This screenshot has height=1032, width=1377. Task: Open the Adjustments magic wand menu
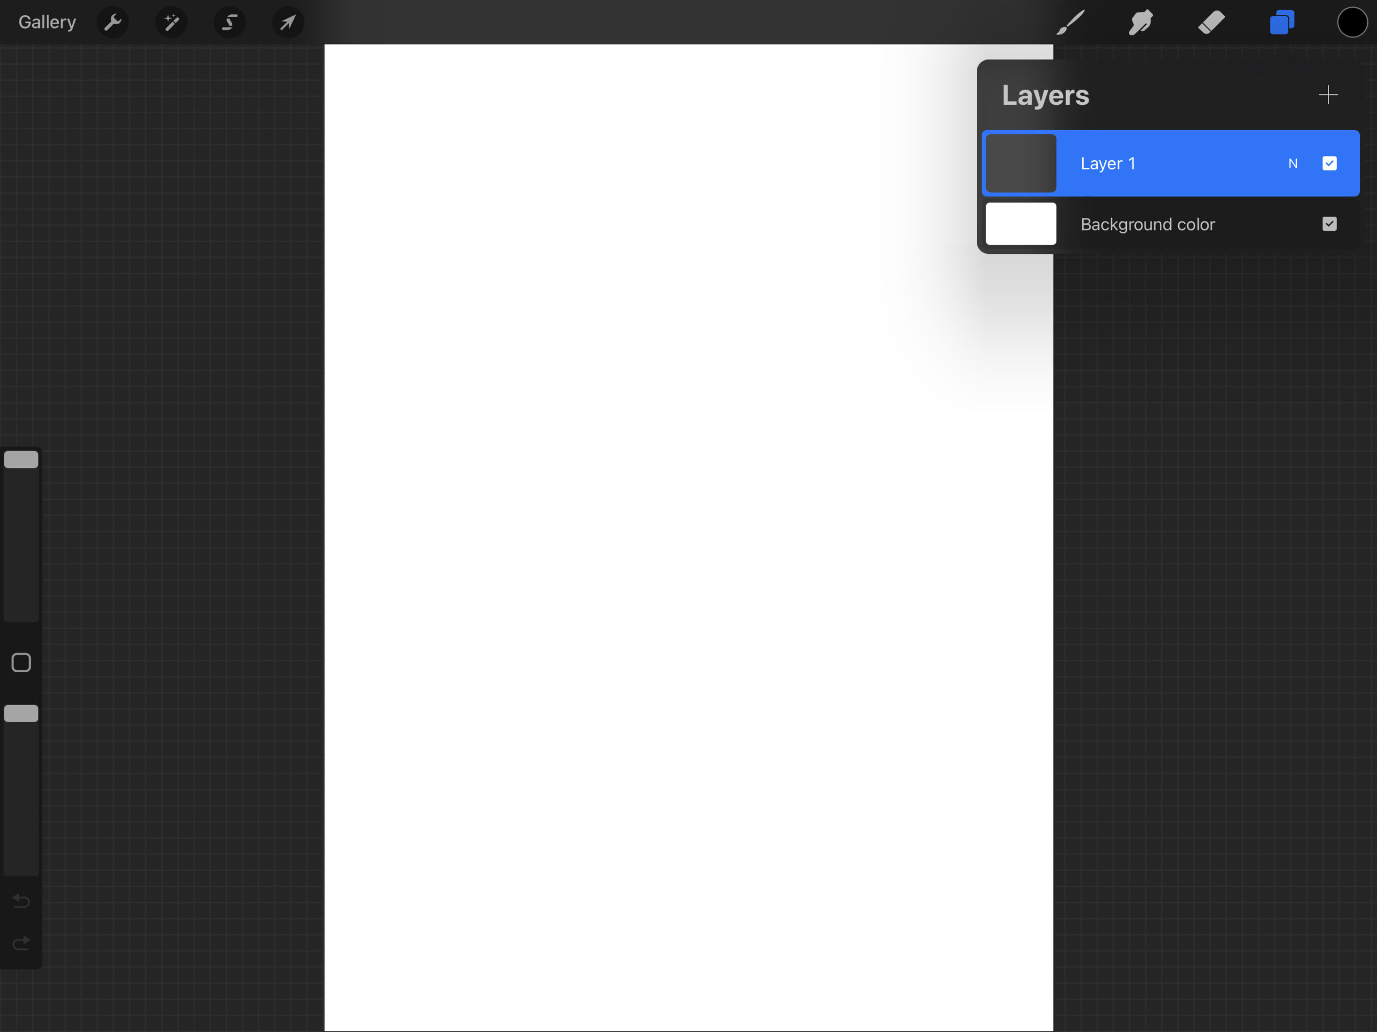point(171,23)
